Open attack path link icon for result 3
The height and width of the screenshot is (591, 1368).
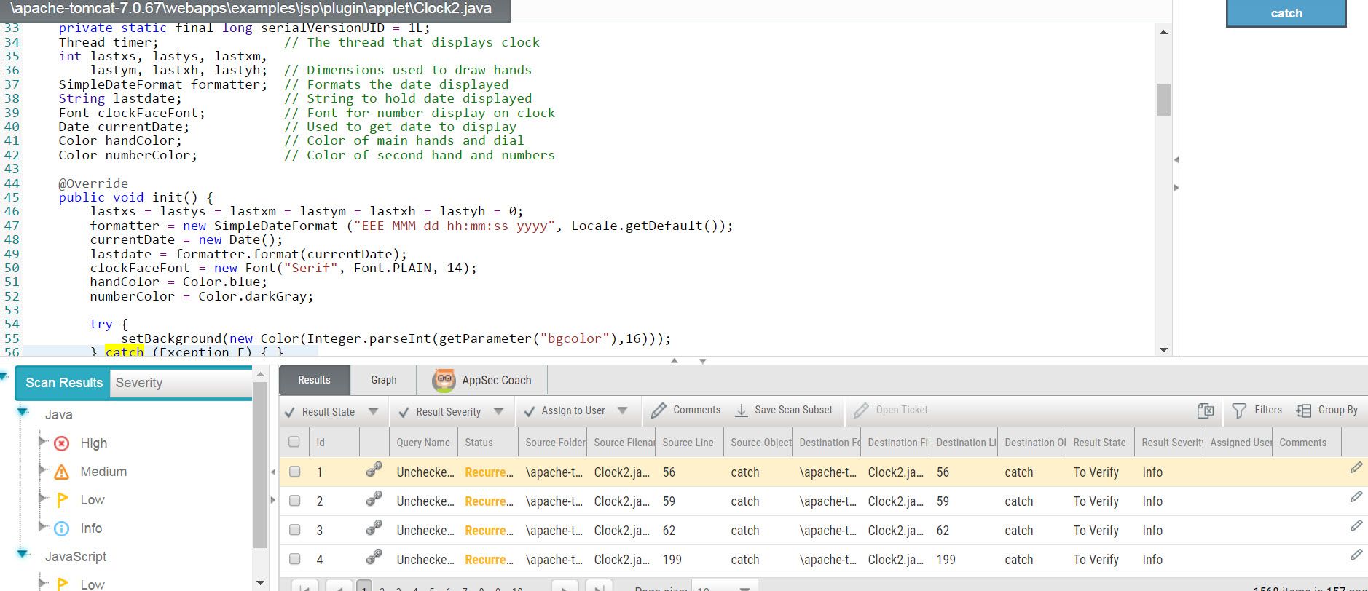click(374, 529)
